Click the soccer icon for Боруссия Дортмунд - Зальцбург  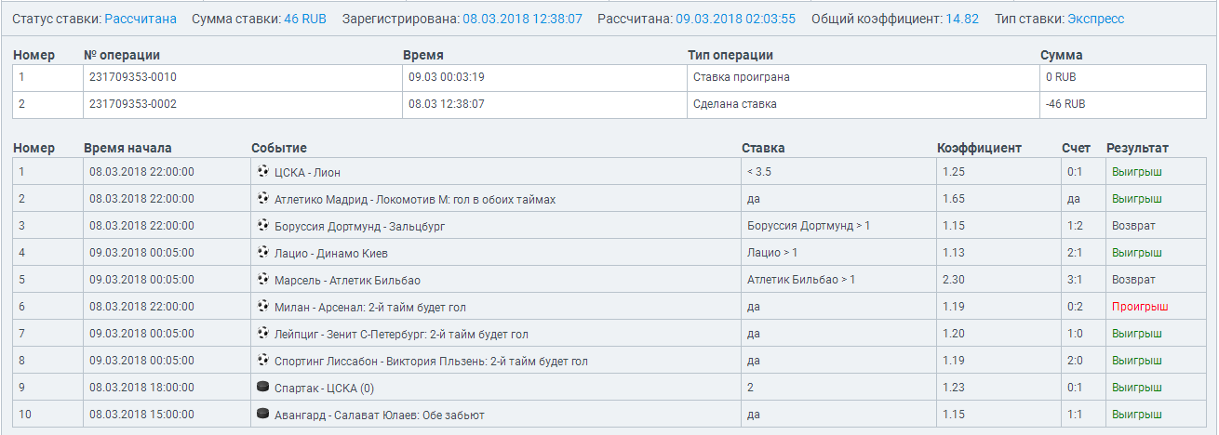pyautogui.click(x=262, y=226)
